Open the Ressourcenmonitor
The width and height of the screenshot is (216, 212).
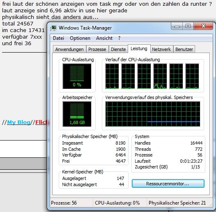pyautogui.click(x=168, y=184)
